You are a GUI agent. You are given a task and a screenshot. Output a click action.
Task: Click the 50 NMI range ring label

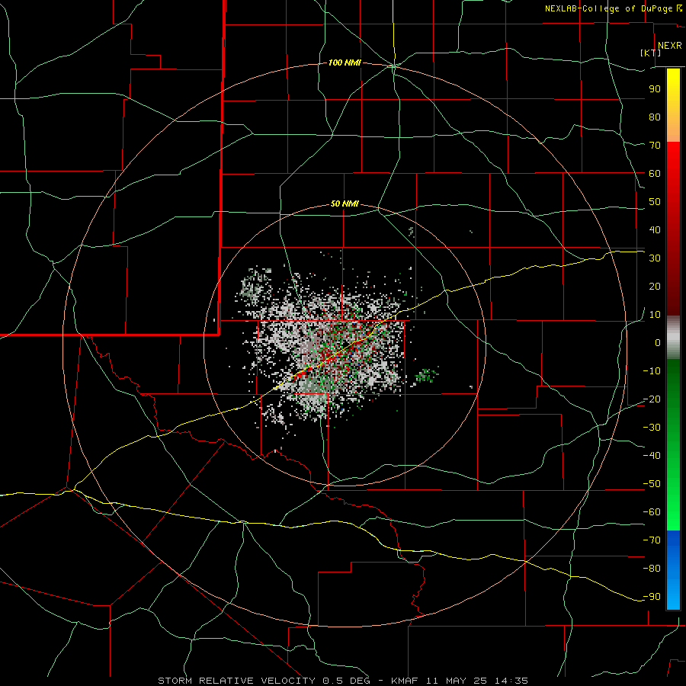tap(345, 204)
